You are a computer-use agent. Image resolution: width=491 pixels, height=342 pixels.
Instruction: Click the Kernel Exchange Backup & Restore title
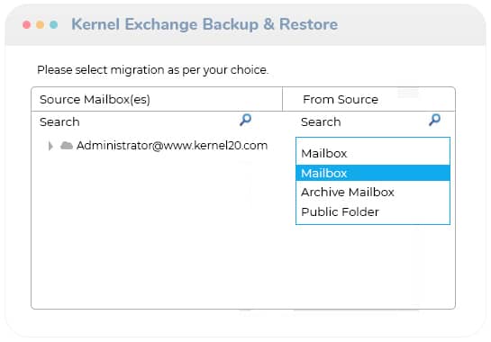click(x=205, y=24)
